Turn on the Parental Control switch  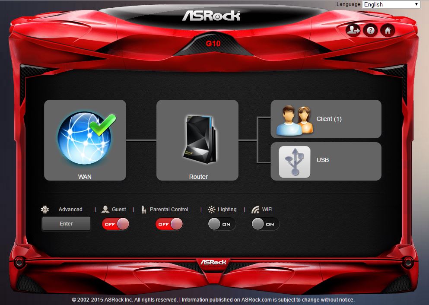coord(169,224)
